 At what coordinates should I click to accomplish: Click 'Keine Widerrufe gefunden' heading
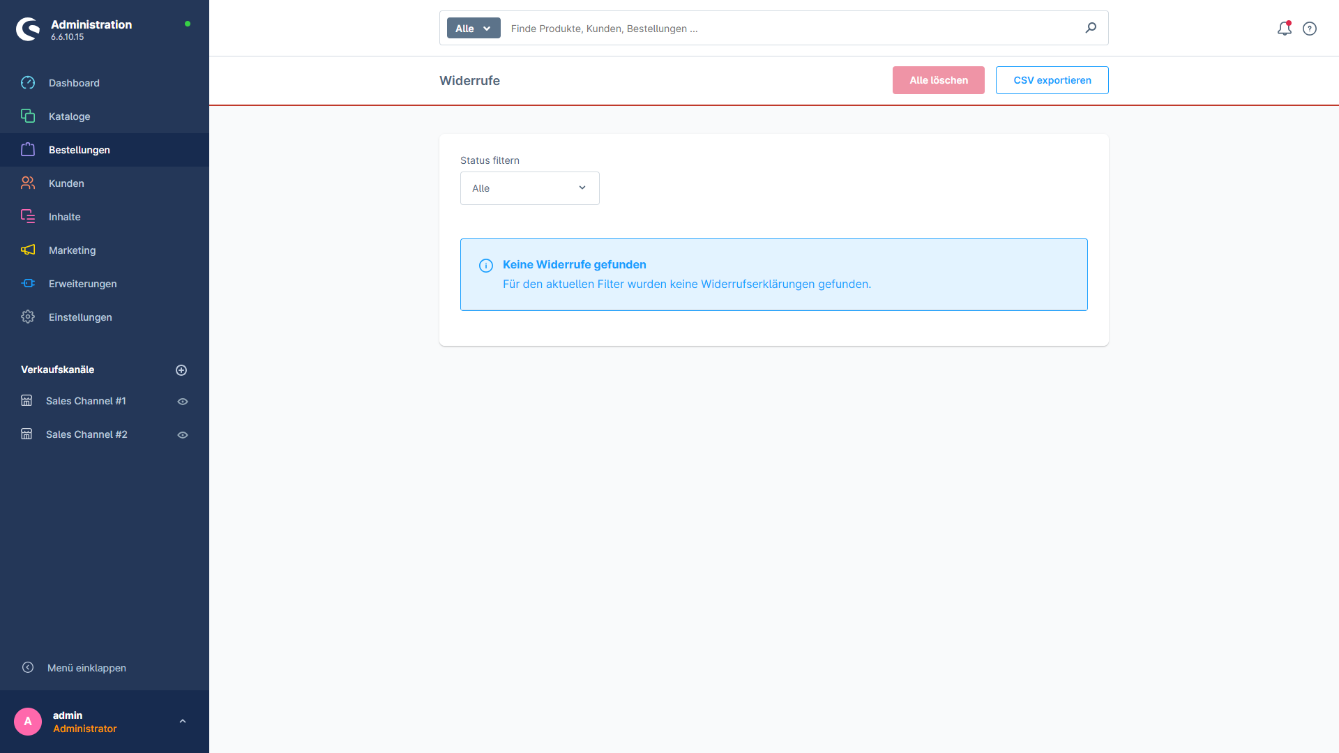point(575,264)
